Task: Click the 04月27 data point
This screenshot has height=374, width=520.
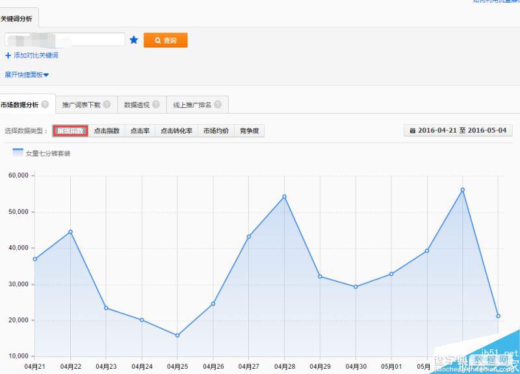Action: [x=249, y=237]
